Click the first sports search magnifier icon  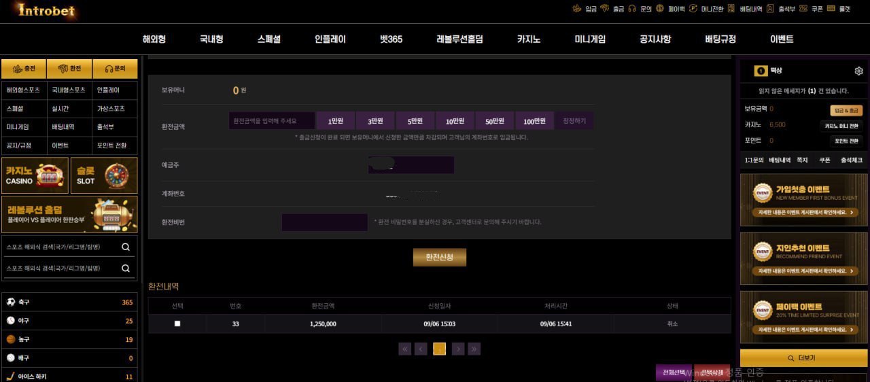click(x=126, y=247)
